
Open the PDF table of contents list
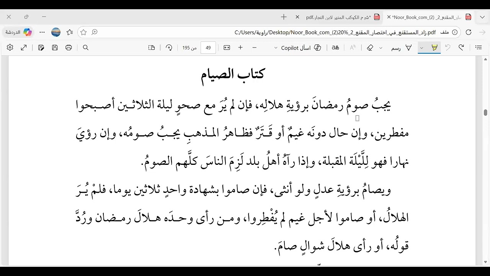479,48
